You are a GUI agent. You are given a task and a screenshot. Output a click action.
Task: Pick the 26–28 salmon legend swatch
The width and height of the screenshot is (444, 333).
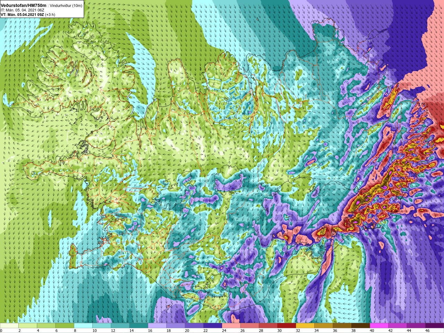pyautogui.click(x=249, y=326)
